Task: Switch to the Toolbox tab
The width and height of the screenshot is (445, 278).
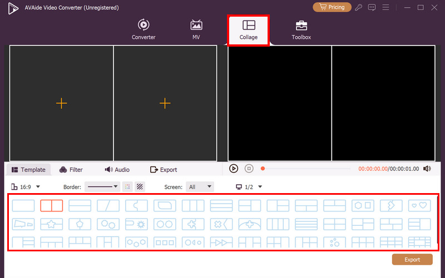Action: tap(301, 29)
